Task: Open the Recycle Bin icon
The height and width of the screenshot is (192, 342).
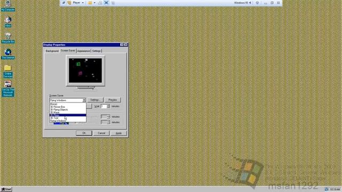Action: [x=8, y=38]
